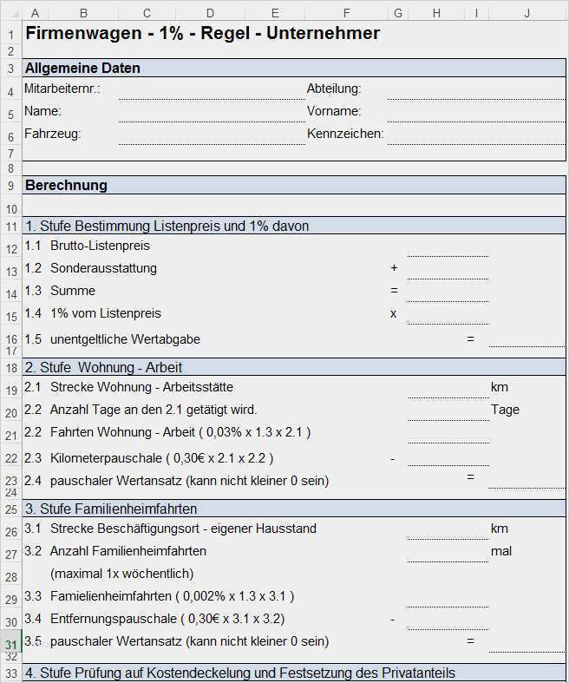
Task: Select column A header
Action: click(x=35, y=12)
